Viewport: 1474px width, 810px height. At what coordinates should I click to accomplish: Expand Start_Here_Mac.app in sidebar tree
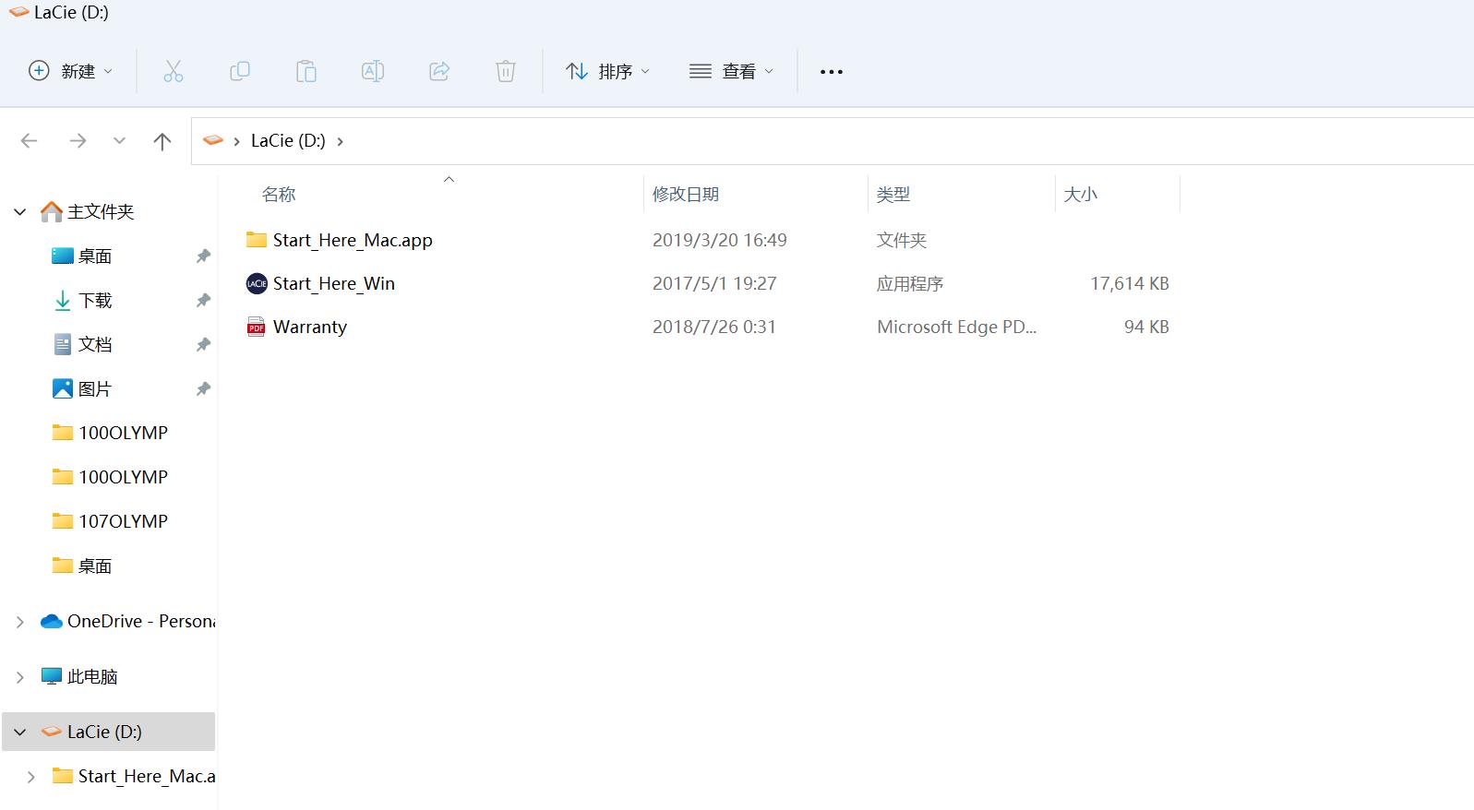coord(31,777)
